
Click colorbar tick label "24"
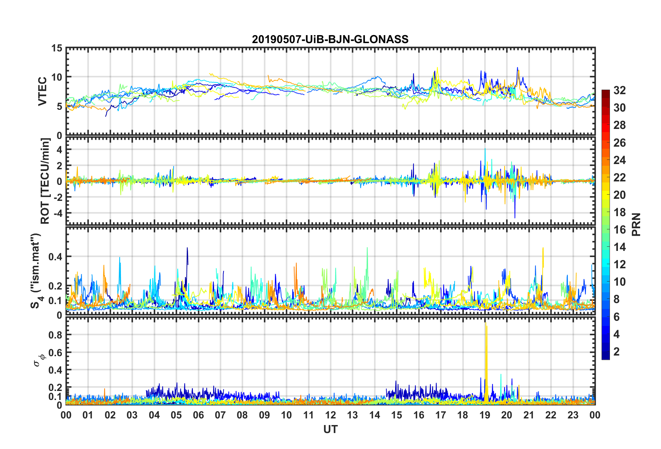620,160
